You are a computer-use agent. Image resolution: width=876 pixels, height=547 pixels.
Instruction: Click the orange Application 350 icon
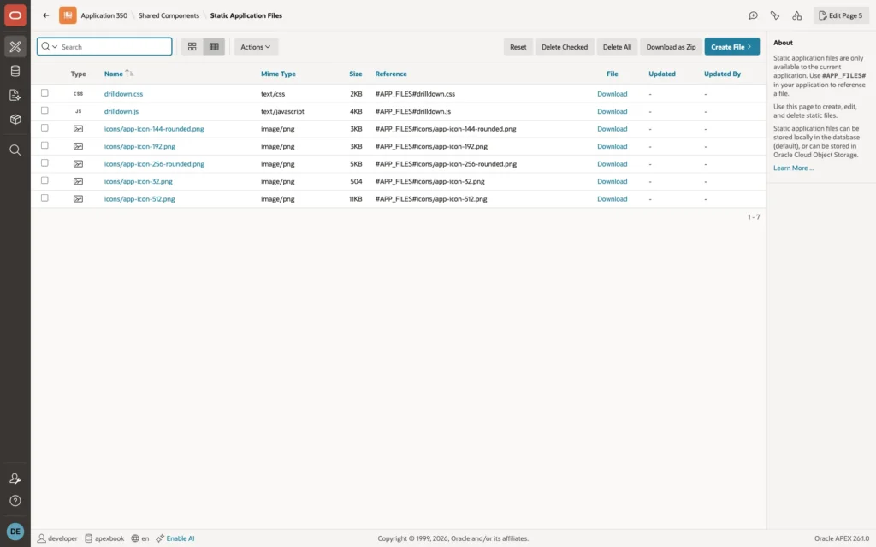(x=68, y=15)
